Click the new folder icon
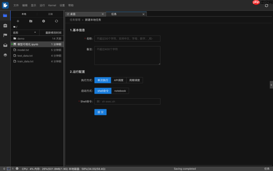 [31, 21]
